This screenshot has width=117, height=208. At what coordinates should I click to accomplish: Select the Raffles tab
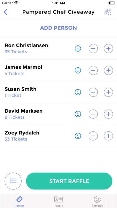tap(19, 201)
